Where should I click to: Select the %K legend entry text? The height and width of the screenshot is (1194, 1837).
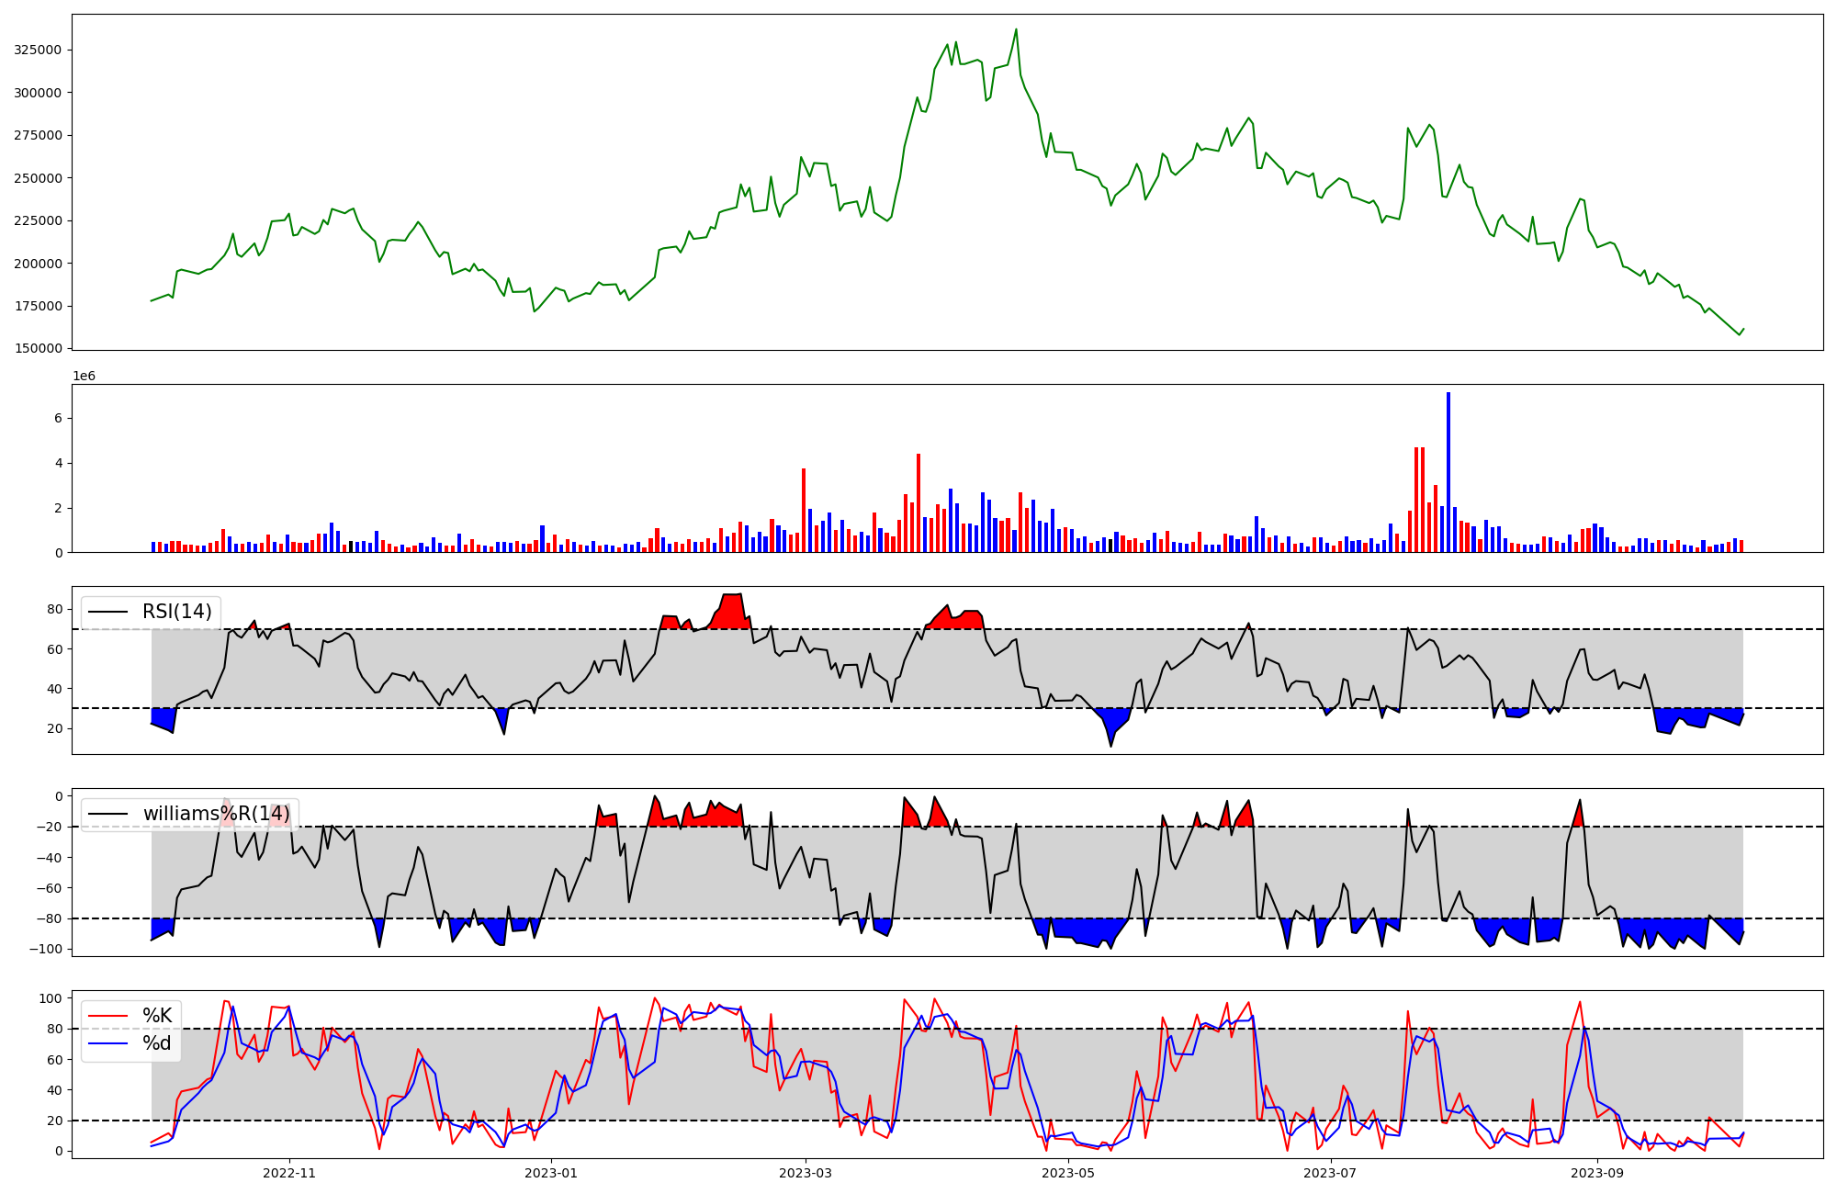click(157, 1016)
